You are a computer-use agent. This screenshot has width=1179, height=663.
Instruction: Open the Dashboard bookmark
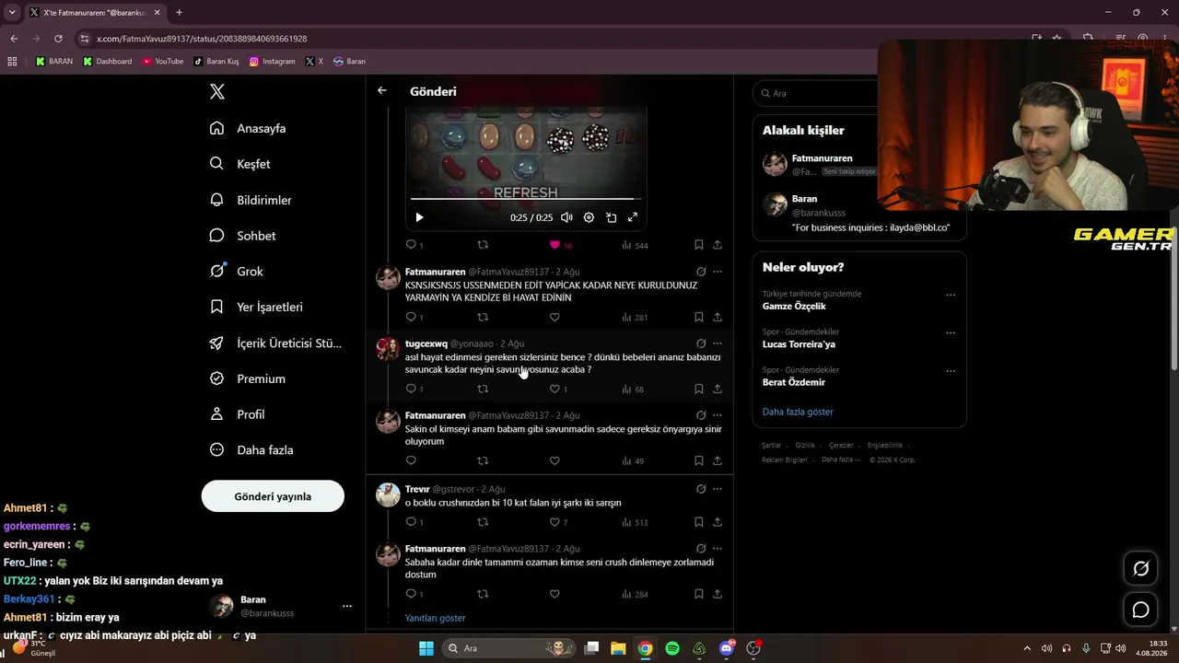(107, 62)
